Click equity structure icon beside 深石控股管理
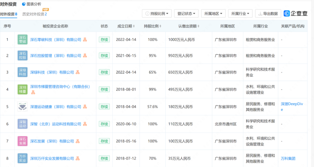This screenshot has width=314, height=167. pos(85,55)
